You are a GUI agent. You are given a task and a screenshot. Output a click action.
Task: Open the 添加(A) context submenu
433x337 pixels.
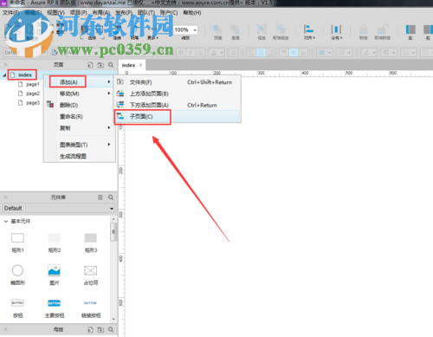click(x=80, y=82)
